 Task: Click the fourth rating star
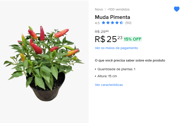click(x=117, y=23)
